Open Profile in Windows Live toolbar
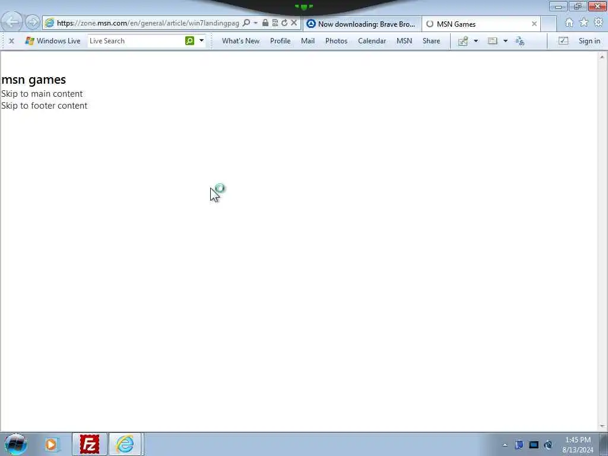608x456 pixels. pyautogui.click(x=280, y=41)
